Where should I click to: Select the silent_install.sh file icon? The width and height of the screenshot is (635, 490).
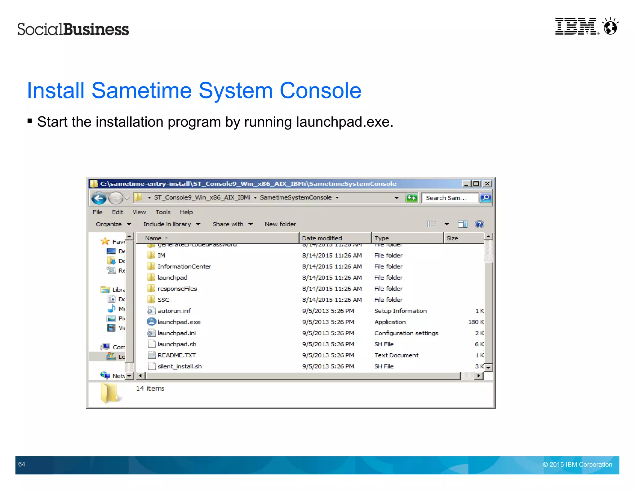[151, 366]
